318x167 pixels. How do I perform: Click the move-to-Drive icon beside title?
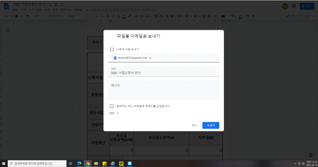(56, 5)
